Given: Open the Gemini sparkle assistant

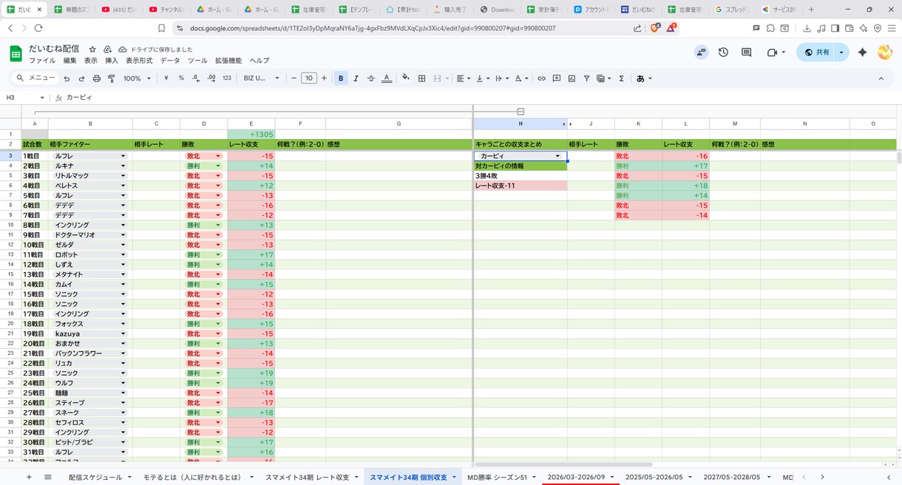Looking at the screenshot, I should point(862,52).
